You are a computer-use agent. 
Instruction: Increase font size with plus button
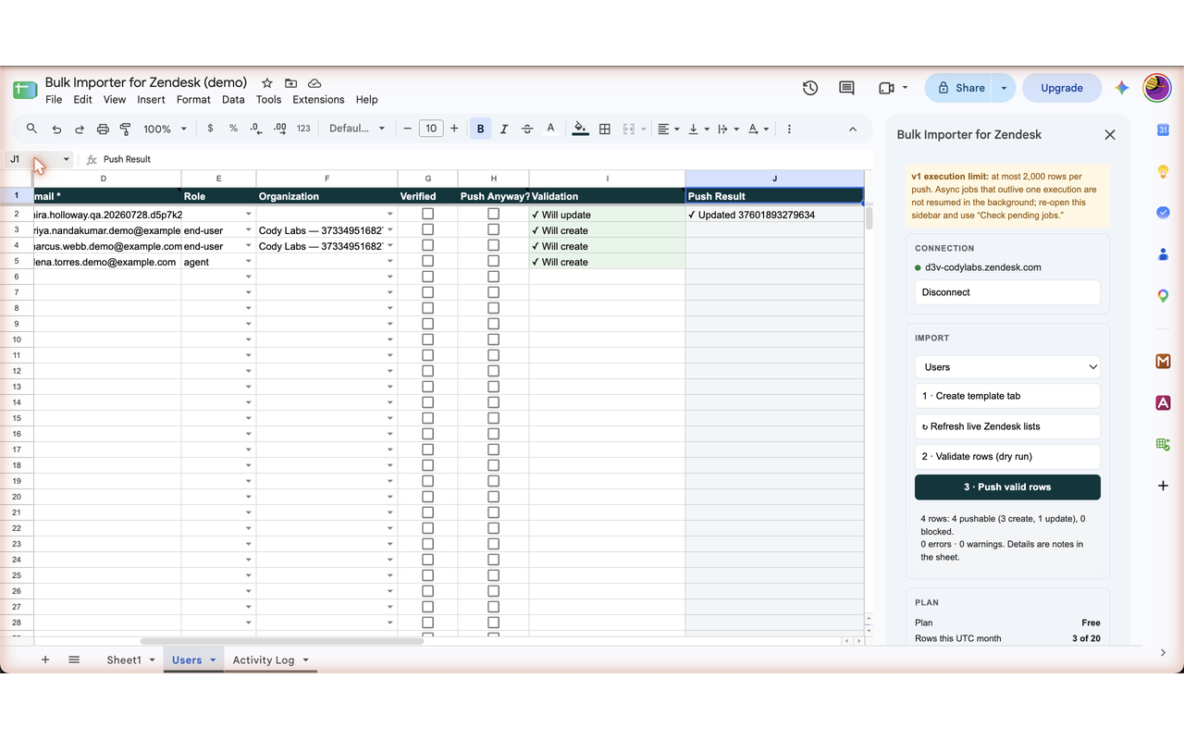[454, 129]
